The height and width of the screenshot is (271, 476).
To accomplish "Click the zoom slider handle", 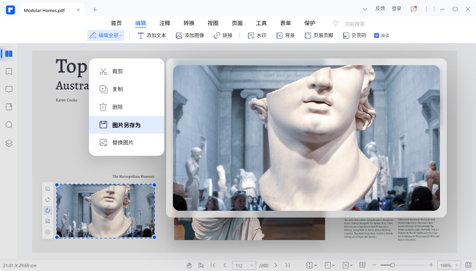I will (393, 265).
